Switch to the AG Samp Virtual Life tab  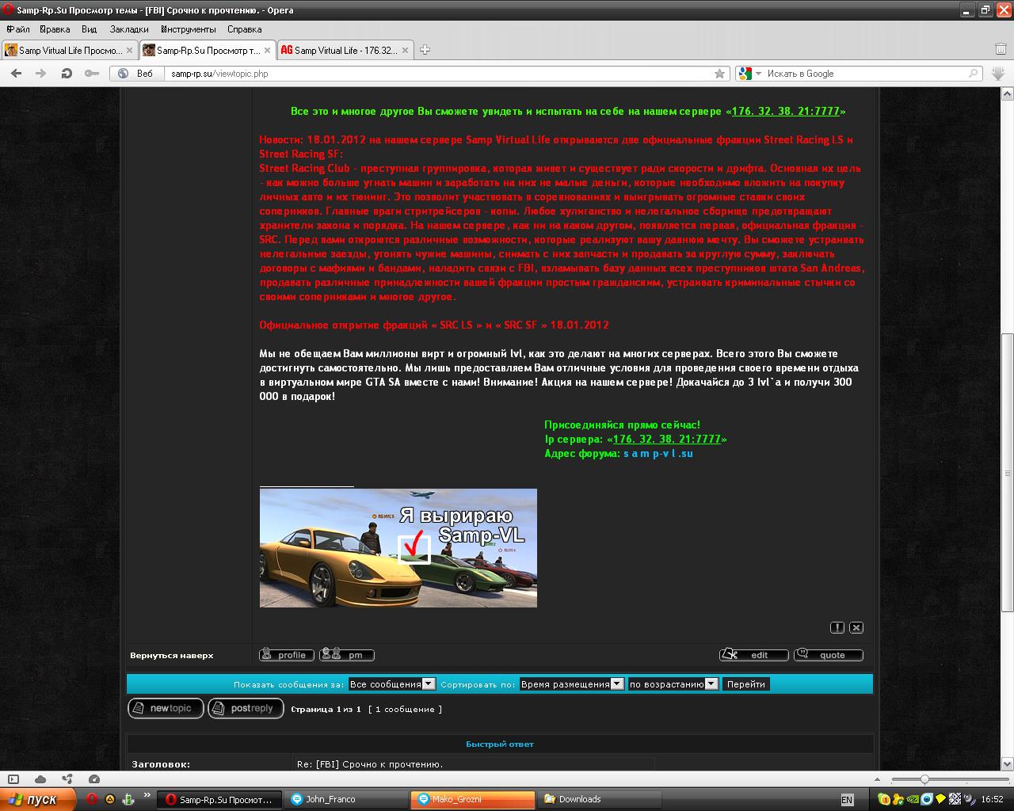(345, 50)
